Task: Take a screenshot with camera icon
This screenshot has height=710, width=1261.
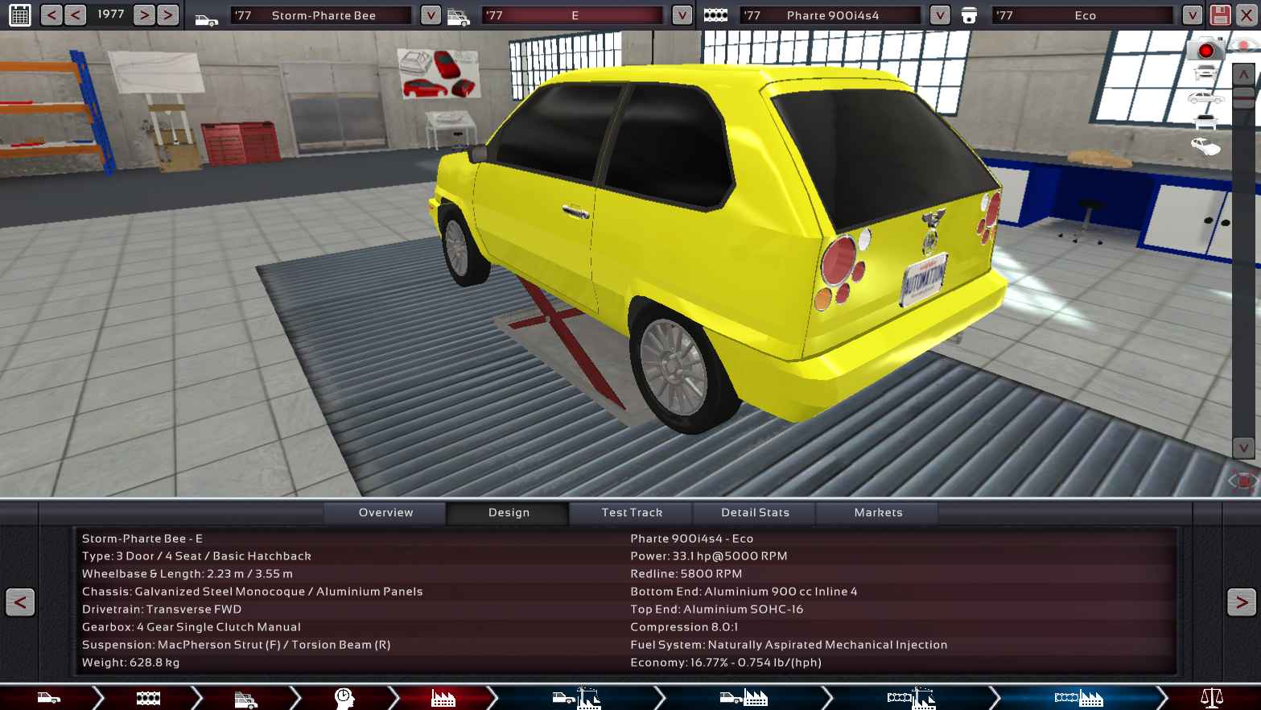Action: click(x=1205, y=50)
